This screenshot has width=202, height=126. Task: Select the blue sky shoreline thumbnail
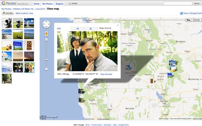[x=7, y=34]
